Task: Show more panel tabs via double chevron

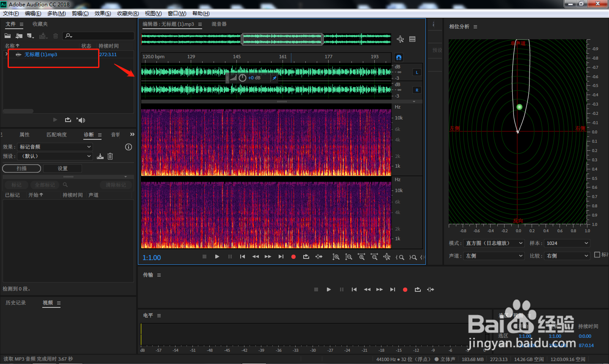Action: [132, 134]
